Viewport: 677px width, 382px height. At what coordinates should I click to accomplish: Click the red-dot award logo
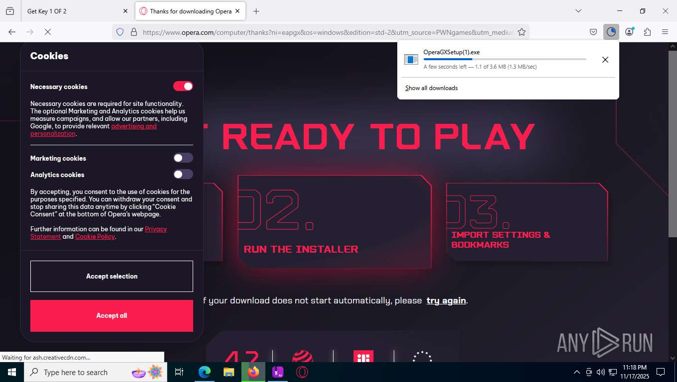[302, 356]
